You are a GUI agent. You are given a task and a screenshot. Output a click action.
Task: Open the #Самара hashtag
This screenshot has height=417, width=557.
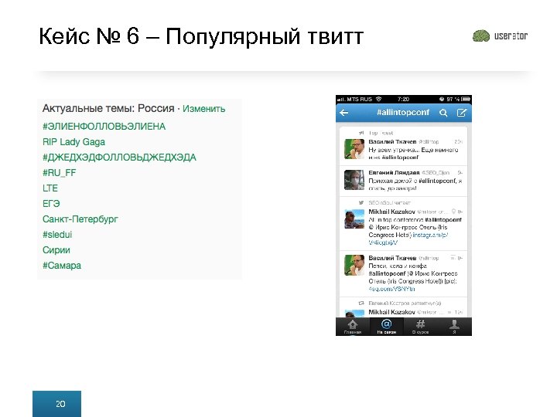[x=62, y=266]
